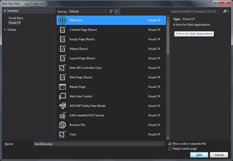Click the Empty Page (Razor) icon

pyautogui.click(x=63, y=39)
